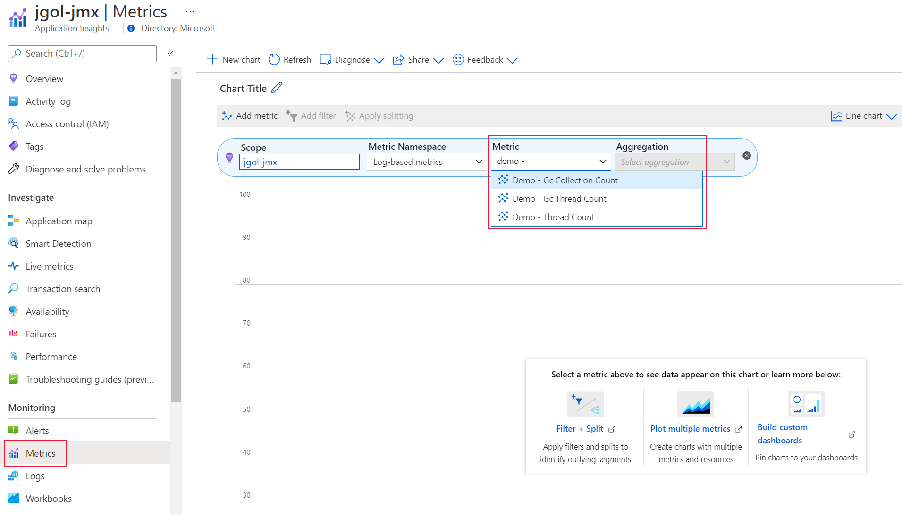Screen dimensions: 902x515
Task: Open the Select aggregation dropdown
Action: (674, 162)
